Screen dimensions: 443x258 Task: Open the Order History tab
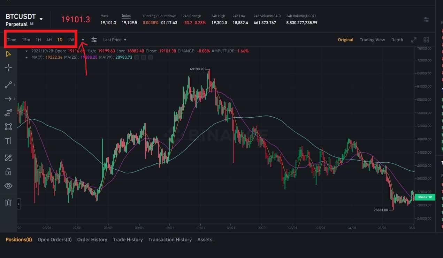click(92, 239)
